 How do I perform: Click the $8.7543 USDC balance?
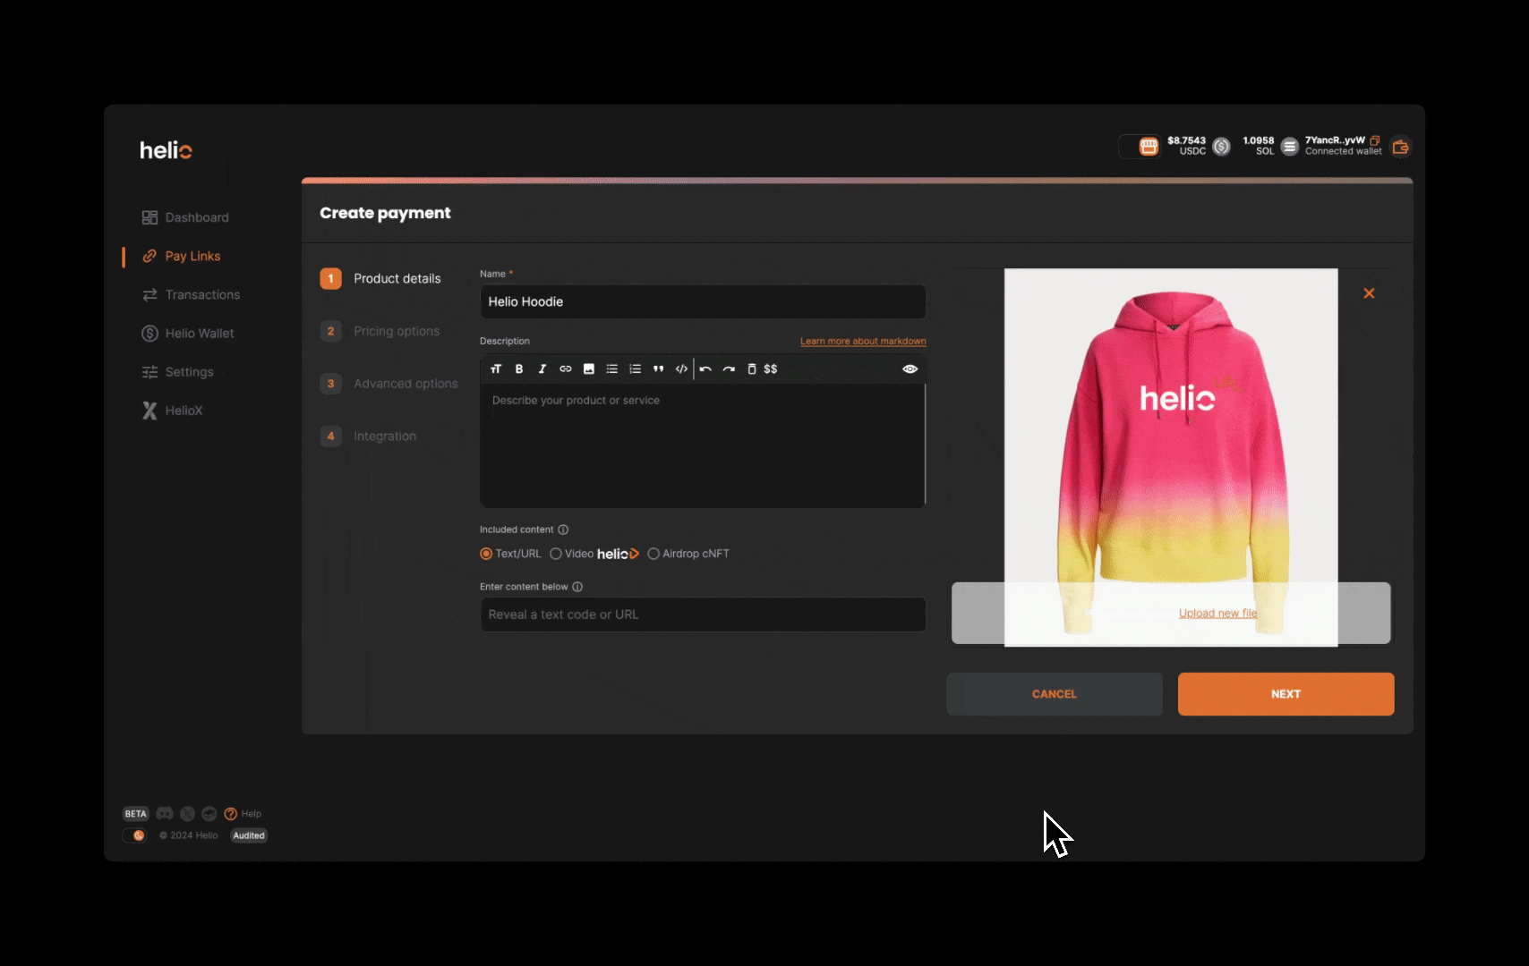click(x=1186, y=146)
